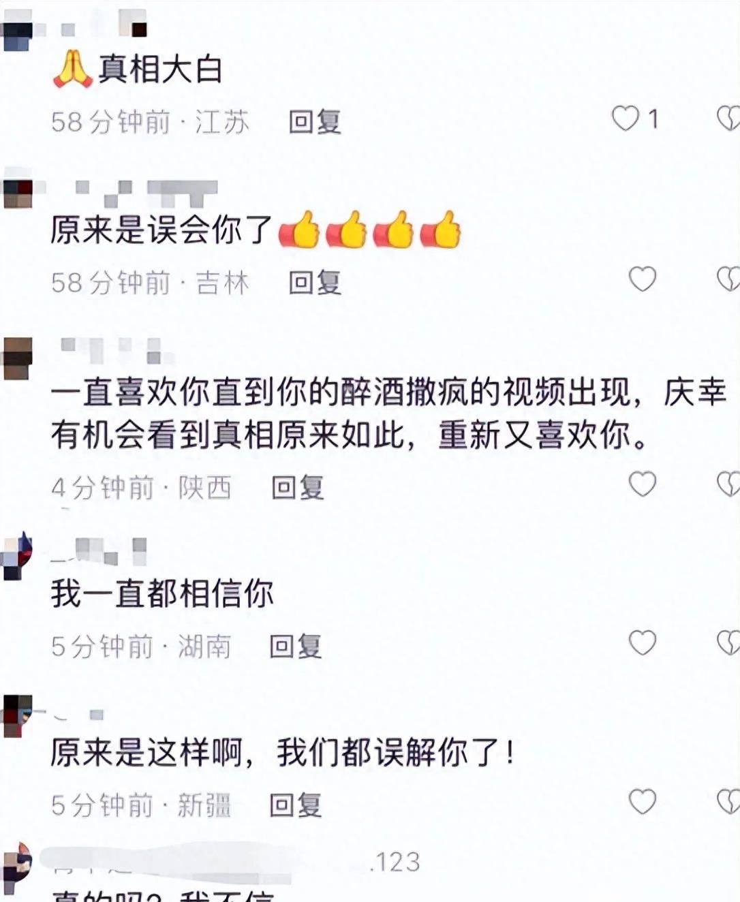The height and width of the screenshot is (902, 740).
Task: Reply to the 陕西 comment
Action: (x=298, y=488)
